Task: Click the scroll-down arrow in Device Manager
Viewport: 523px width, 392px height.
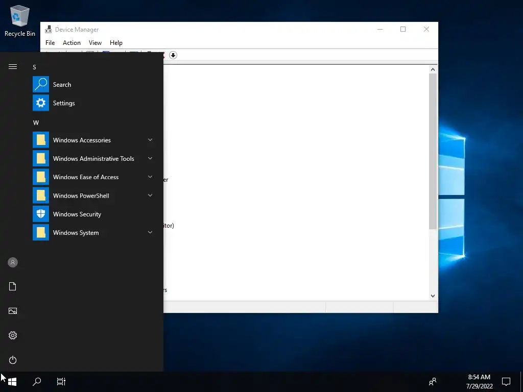Action: 433,296
